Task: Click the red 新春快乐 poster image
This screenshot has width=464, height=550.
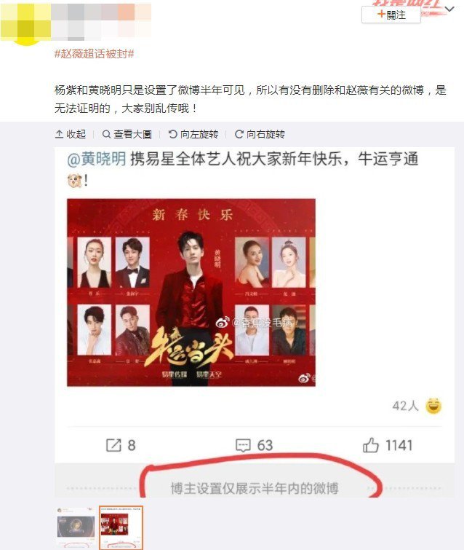Action: click(x=191, y=293)
